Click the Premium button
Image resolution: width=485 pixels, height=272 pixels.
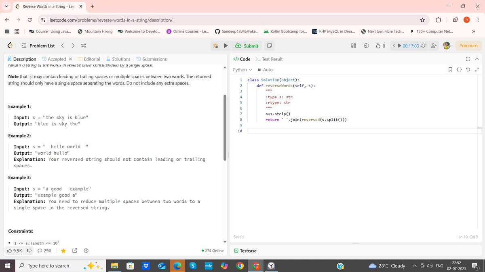(468, 46)
